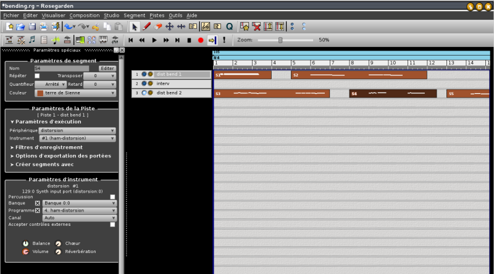Toggle the Percussion checkbox
Screen dimensions: 494x274
(x=112, y=197)
